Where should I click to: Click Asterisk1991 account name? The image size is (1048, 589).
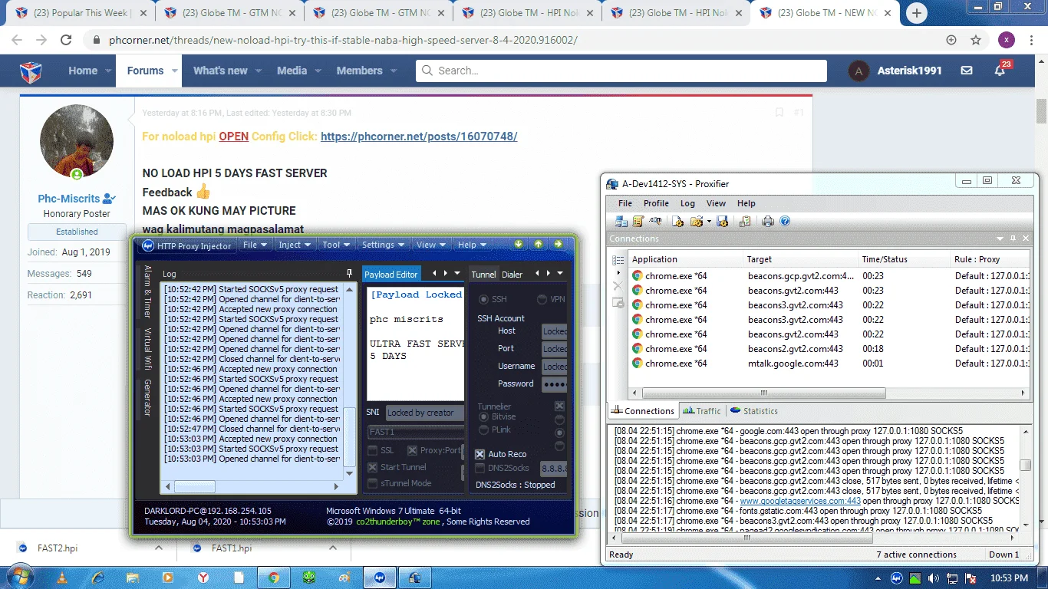pos(908,71)
